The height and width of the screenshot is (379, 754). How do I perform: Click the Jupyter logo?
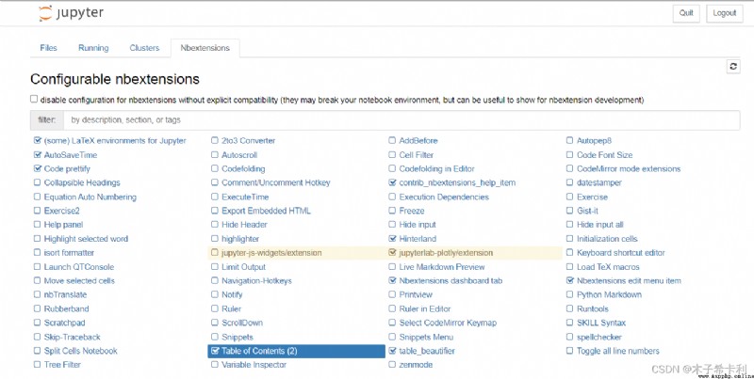tap(72, 13)
